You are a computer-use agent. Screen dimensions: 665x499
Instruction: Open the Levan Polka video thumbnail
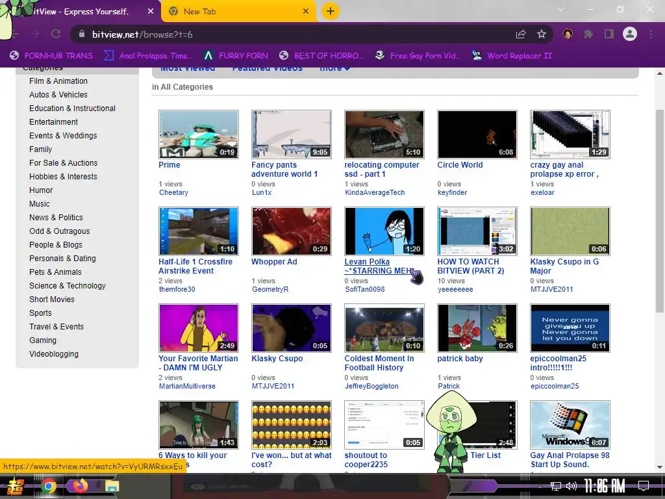384,231
